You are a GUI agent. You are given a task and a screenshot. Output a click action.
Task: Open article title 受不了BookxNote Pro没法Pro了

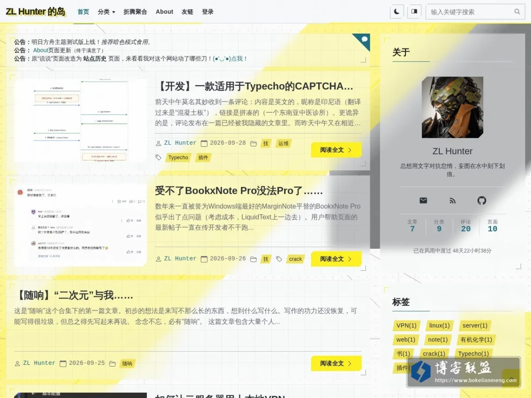239,191
